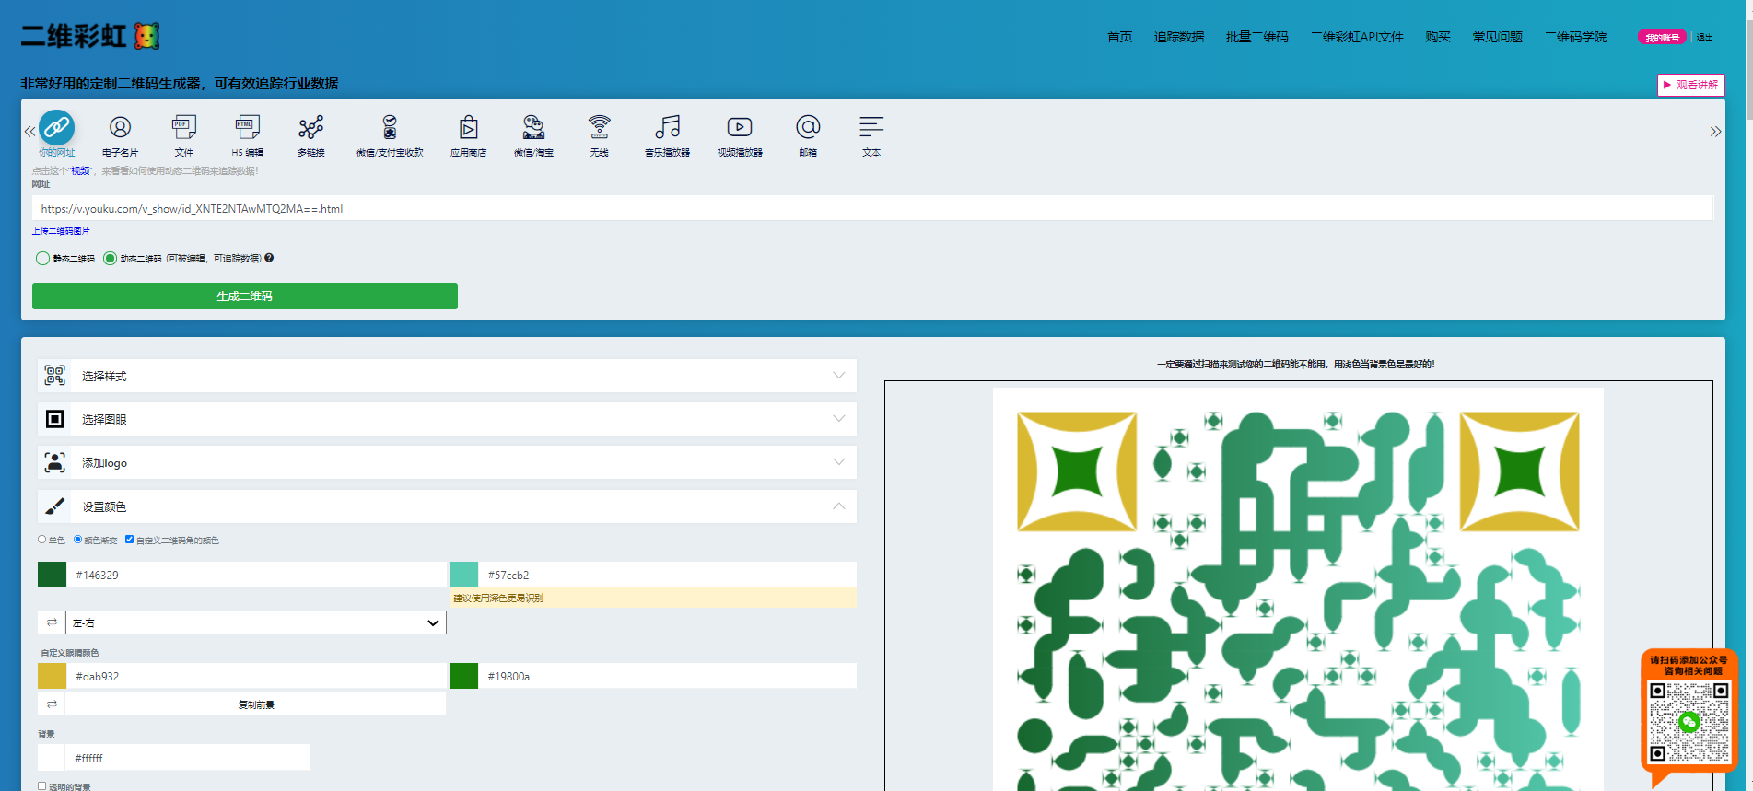The width and height of the screenshot is (1753, 791).
Task: Click the #ffffff background hex field
Action: coord(188,758)
